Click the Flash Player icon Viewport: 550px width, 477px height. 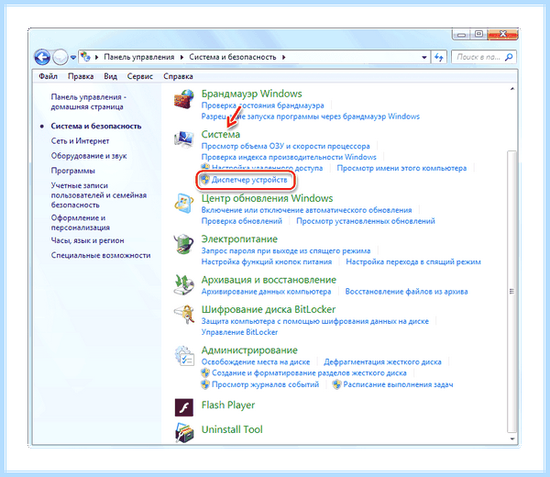[184, 407]
